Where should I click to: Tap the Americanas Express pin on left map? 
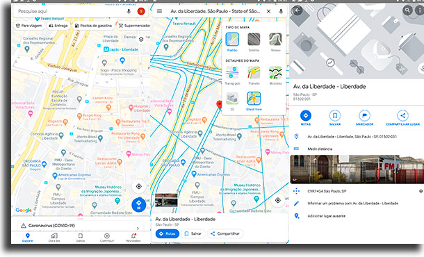coord(55,176)
